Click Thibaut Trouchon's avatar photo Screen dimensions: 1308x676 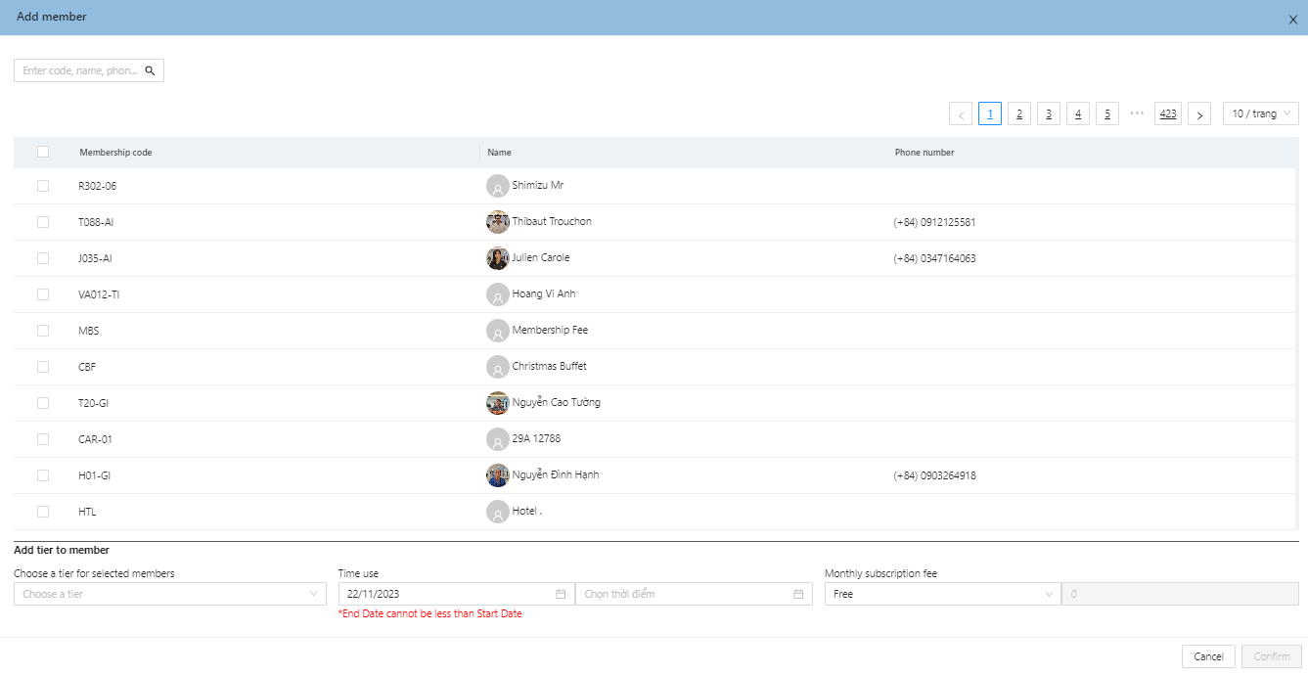tap(497, 222)
